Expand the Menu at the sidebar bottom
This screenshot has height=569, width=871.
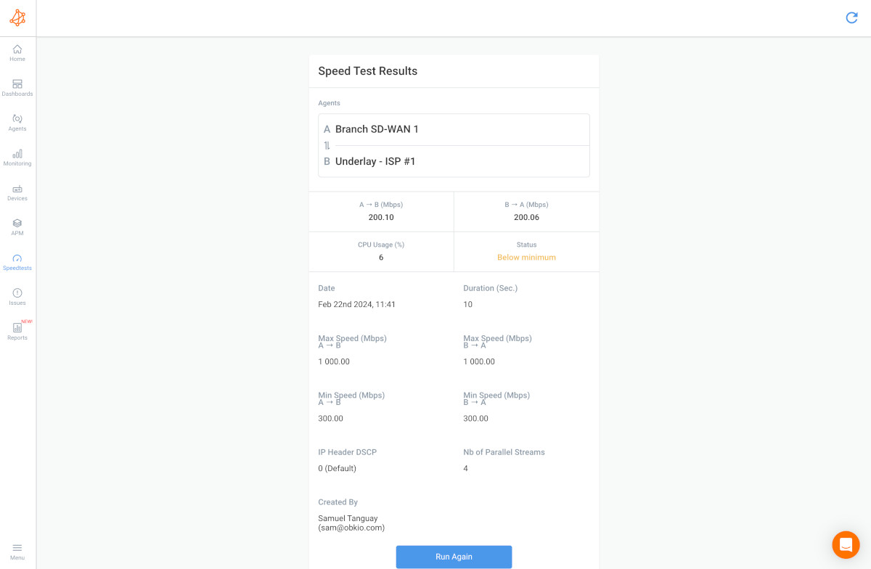tap(17, 550)
